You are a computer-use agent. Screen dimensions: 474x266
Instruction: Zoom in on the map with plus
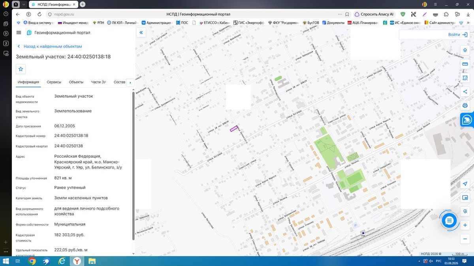[x=465, y=225]
